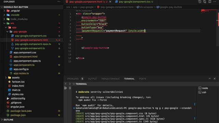Open app.component.ts file

pos(24,65)
